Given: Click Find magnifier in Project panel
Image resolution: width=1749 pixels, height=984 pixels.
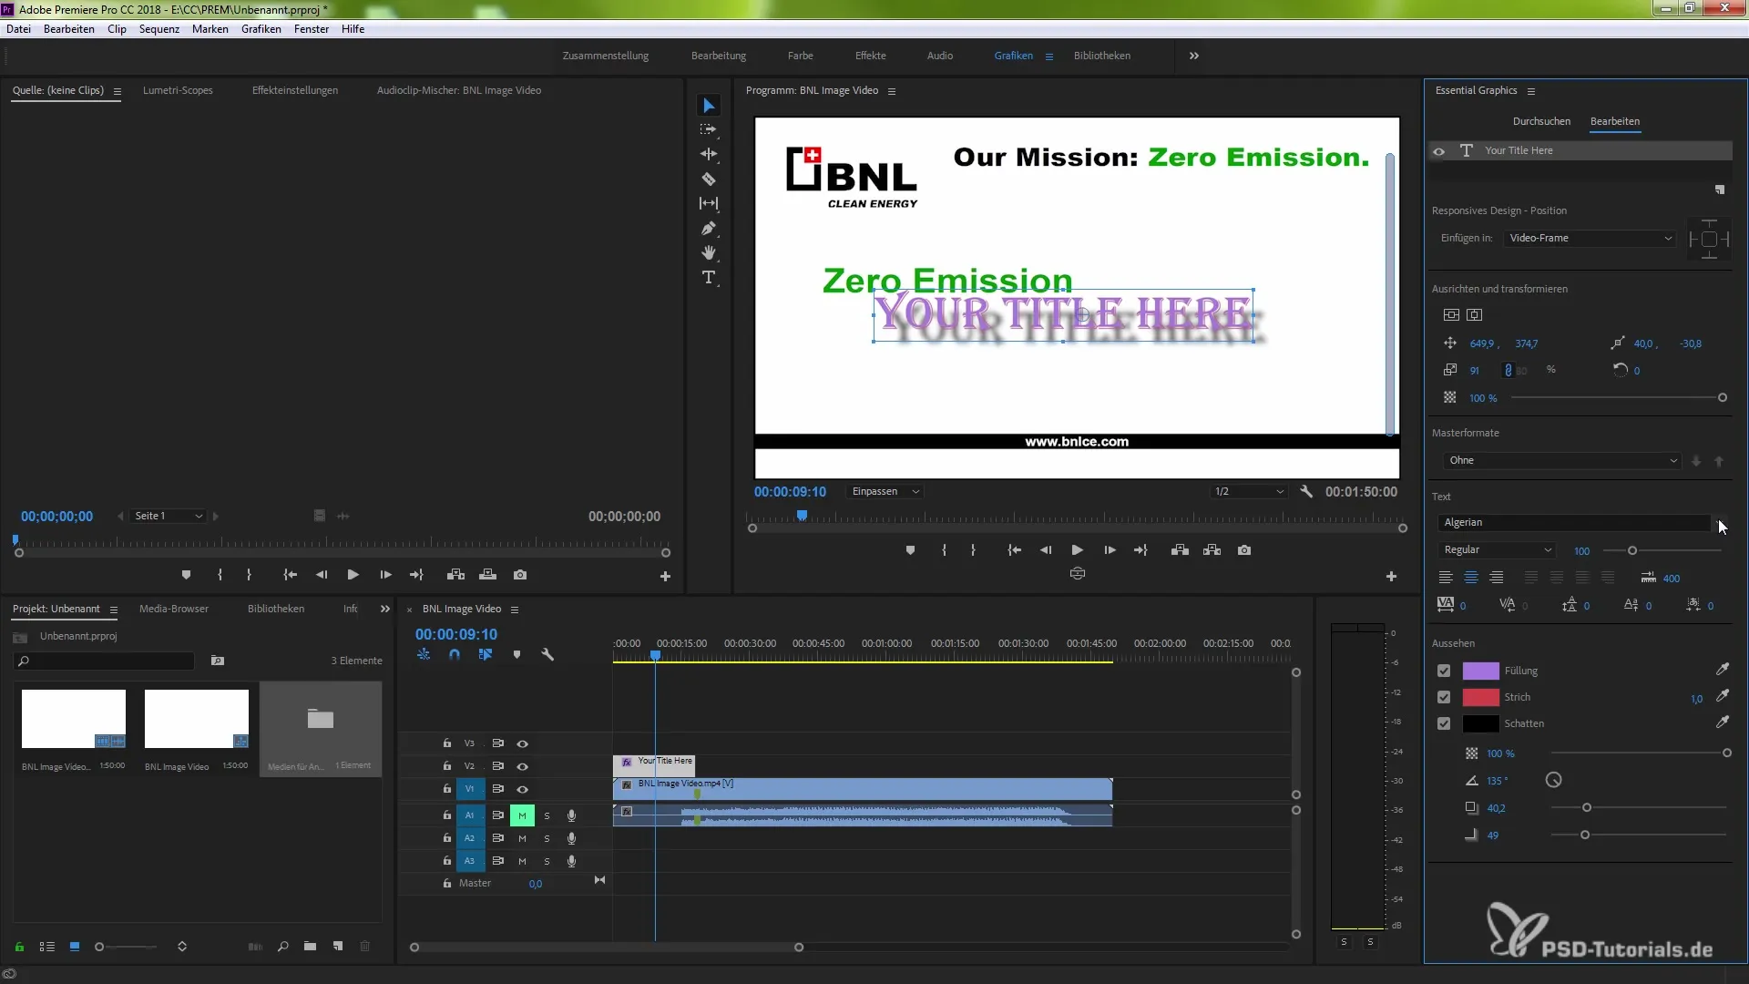Looking at the screenshot, I should click(283, 947).
